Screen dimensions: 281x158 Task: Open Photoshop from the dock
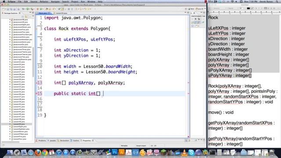click(115, 152)
